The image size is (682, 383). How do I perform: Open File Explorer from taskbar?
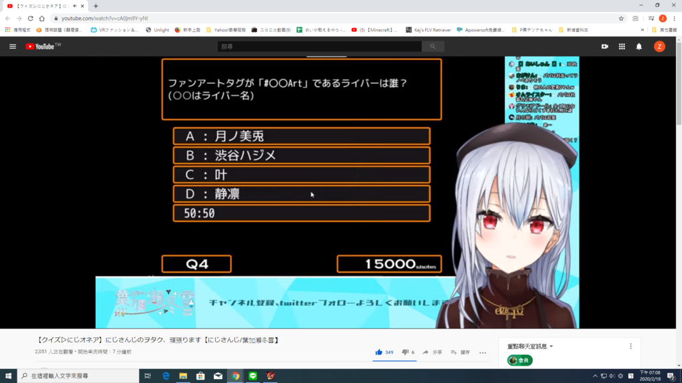click(x=183, y=376)
